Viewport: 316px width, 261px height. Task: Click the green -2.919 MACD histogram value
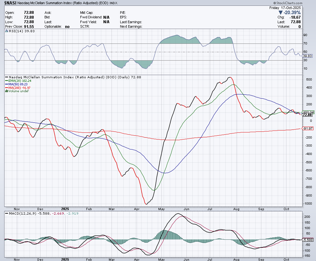pos(72,214)
